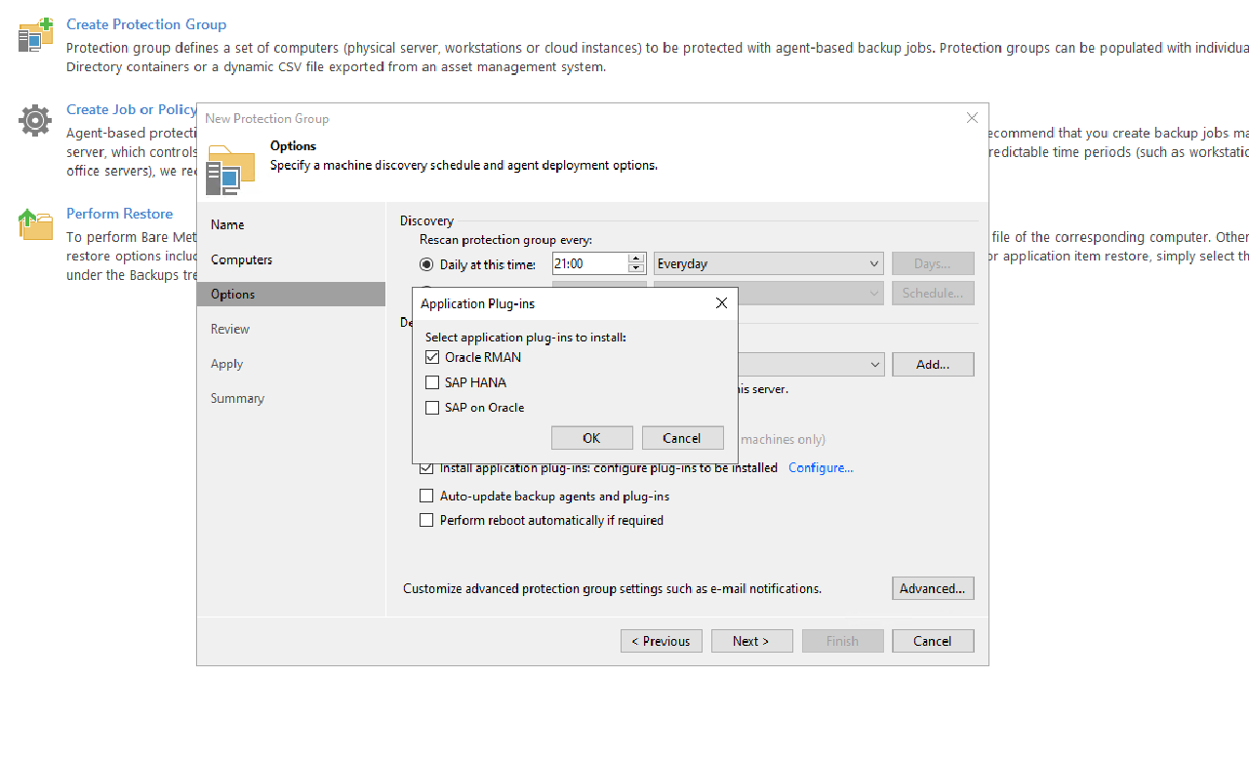Select the Summary wizard step

[292, 398]
